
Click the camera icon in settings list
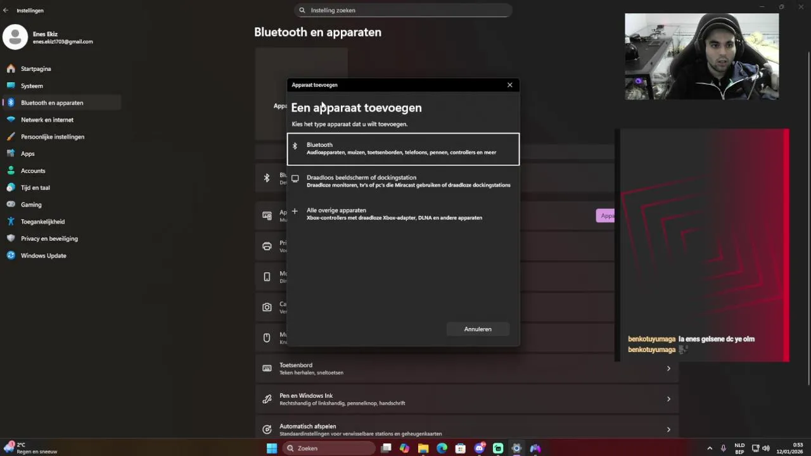click(x=267, y=307)
